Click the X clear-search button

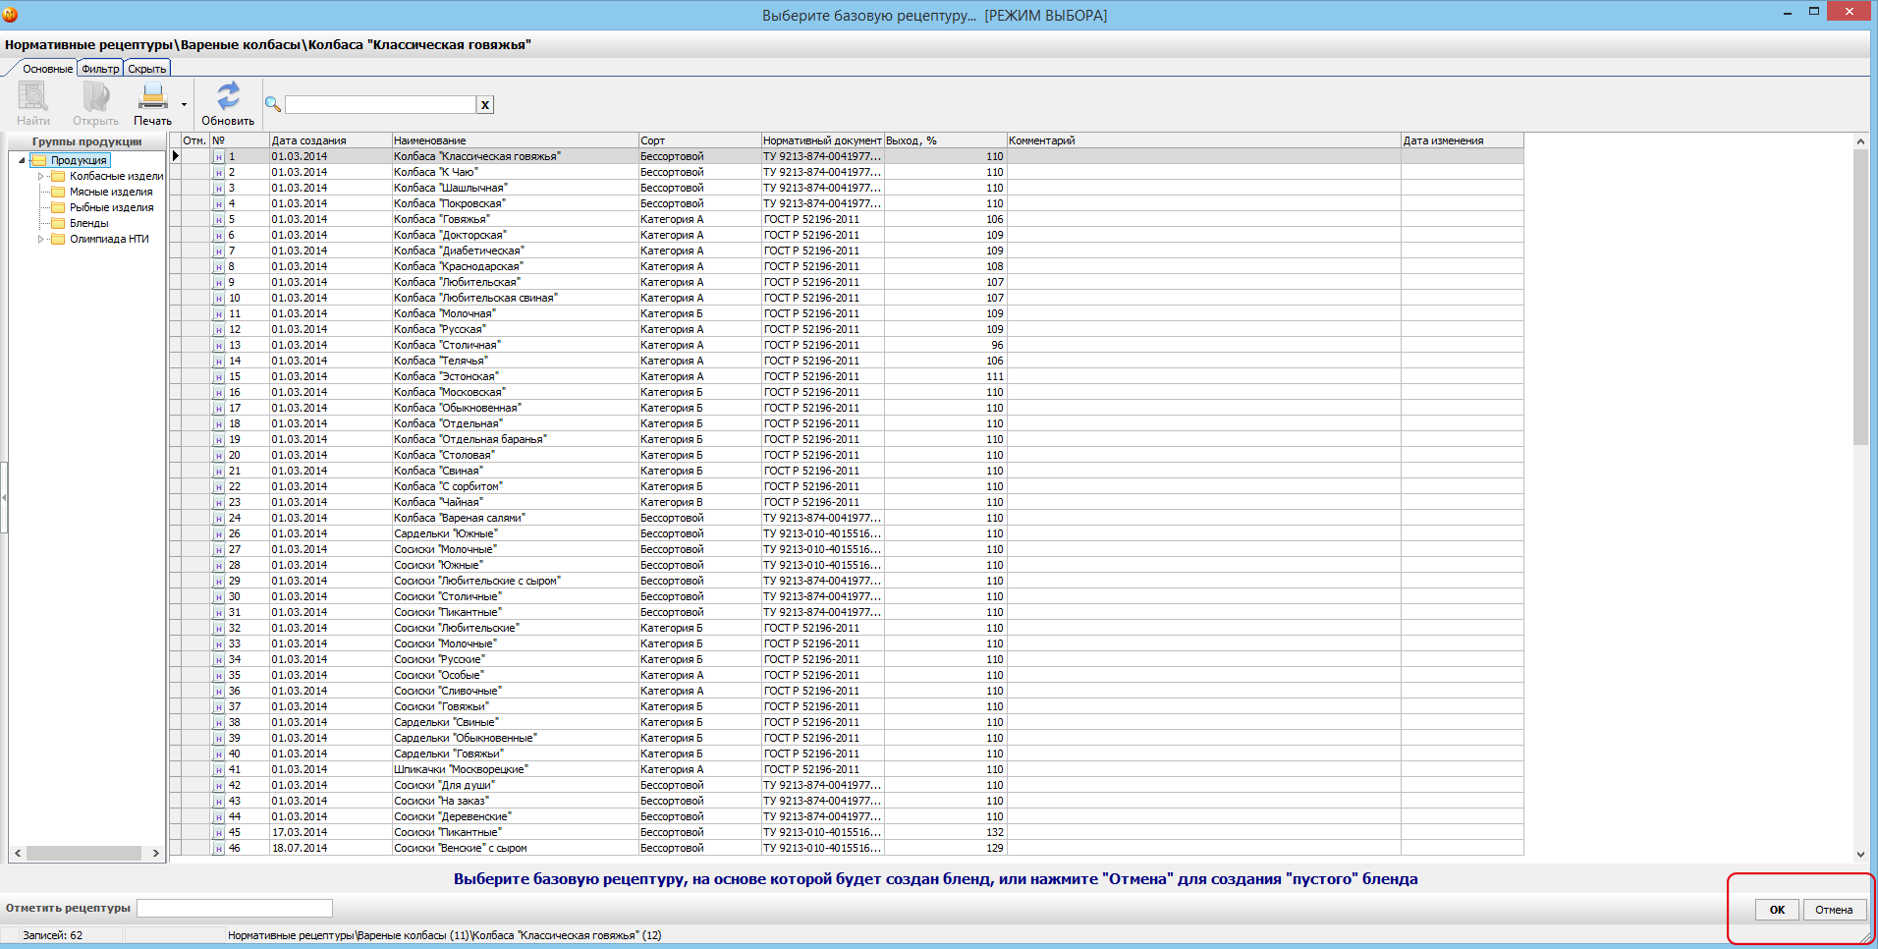tap(484, 105)
